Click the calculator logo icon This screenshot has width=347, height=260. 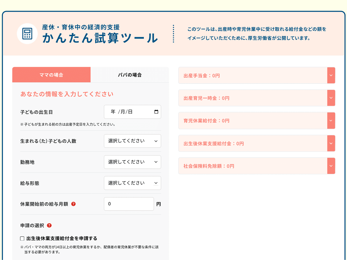tap(27, 34)
